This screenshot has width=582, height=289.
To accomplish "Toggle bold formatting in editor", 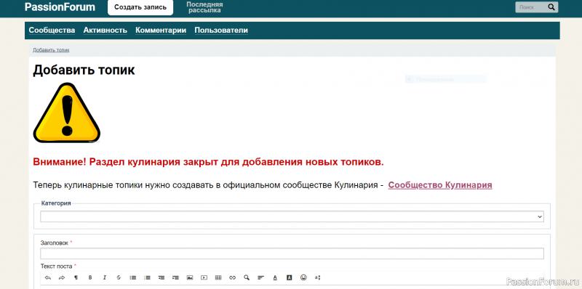I will [90, 277].
